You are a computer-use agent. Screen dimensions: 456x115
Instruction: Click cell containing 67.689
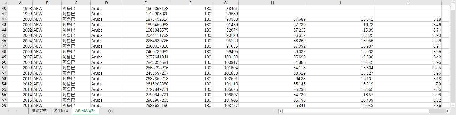pos(272,19)
